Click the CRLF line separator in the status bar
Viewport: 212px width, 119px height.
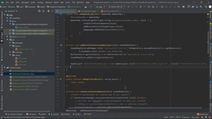pos(172,117)
